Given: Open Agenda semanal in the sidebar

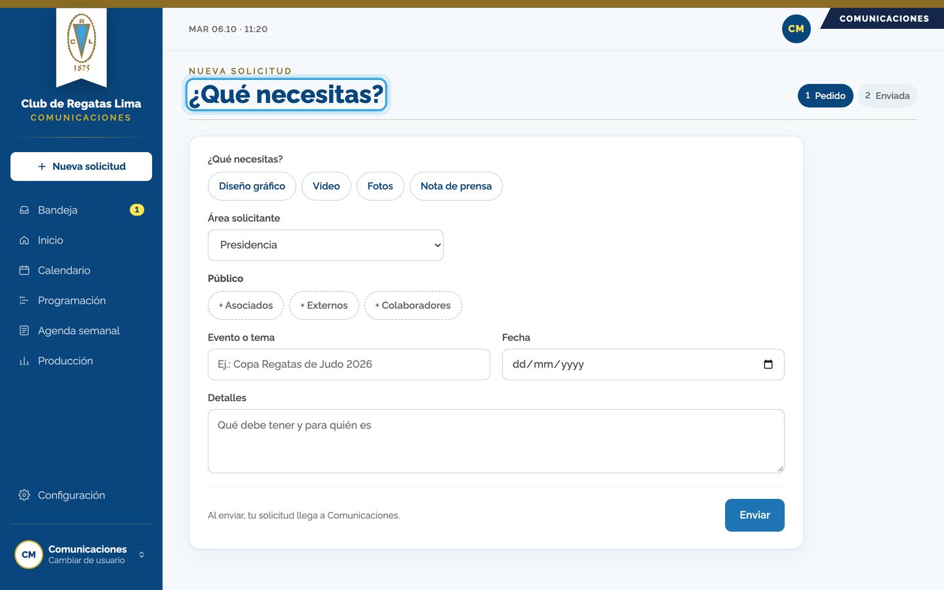Looking at the screenshot, I should click(81, 330).
